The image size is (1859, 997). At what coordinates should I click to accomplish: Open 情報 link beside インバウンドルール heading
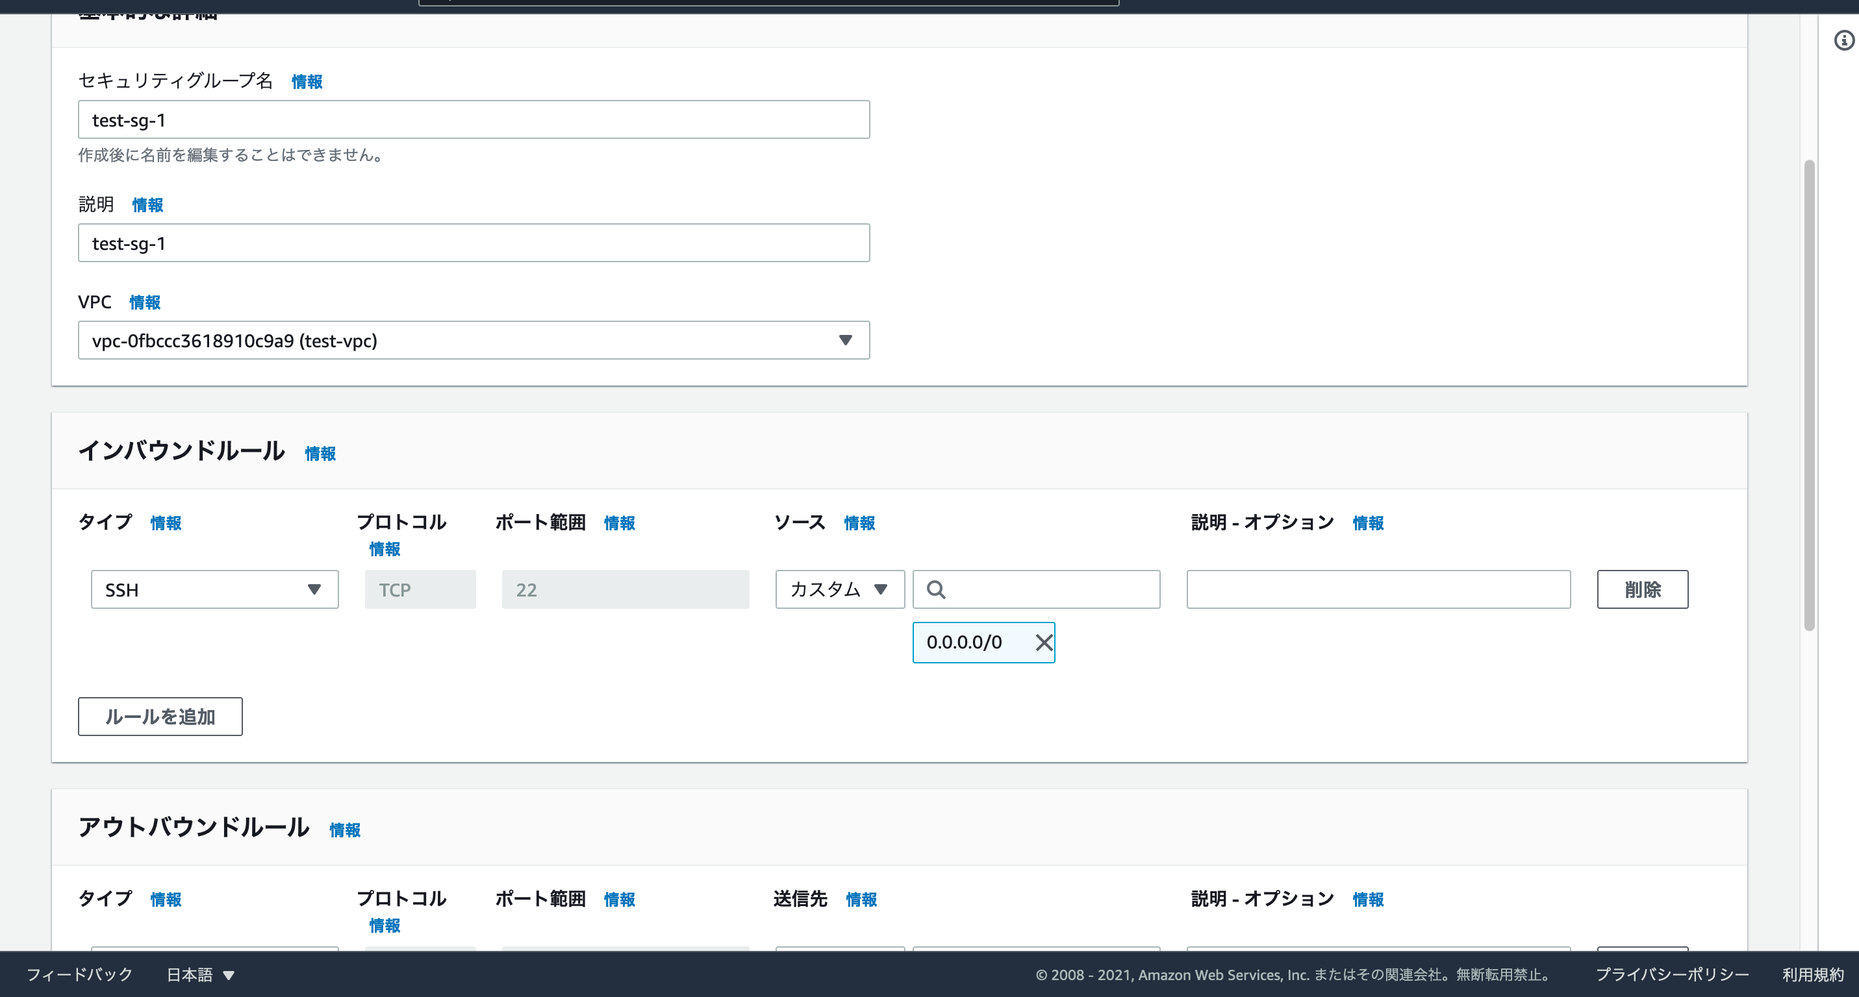coord(320,454)
